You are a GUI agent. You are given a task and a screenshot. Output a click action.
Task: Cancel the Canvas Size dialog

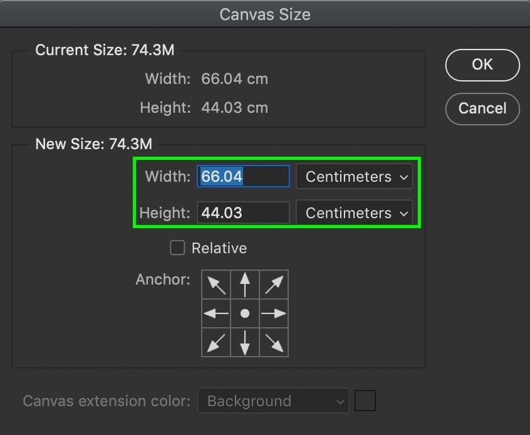coord(482,108)
